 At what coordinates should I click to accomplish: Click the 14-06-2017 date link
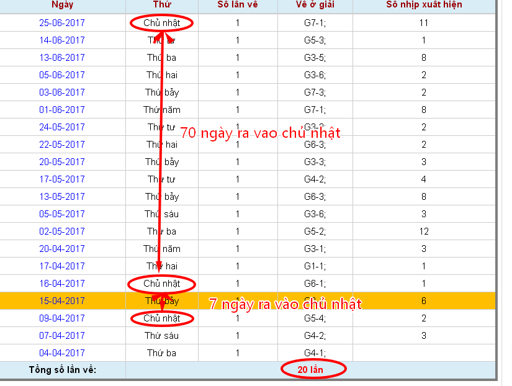tap(62, 40)
